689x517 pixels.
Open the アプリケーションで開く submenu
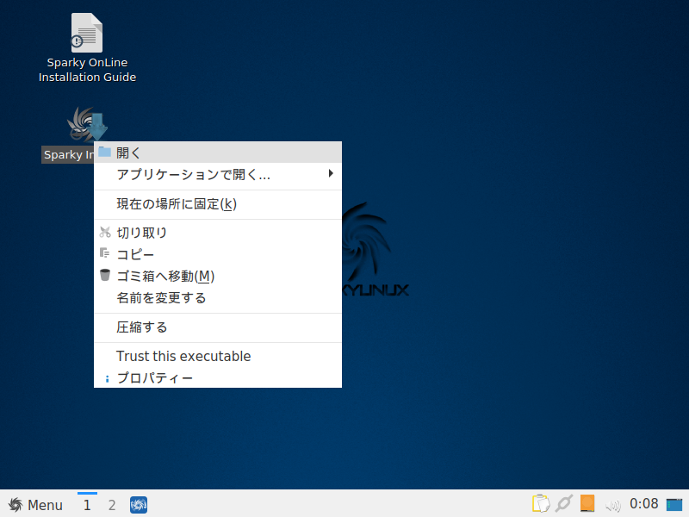(x=218, y=174)
